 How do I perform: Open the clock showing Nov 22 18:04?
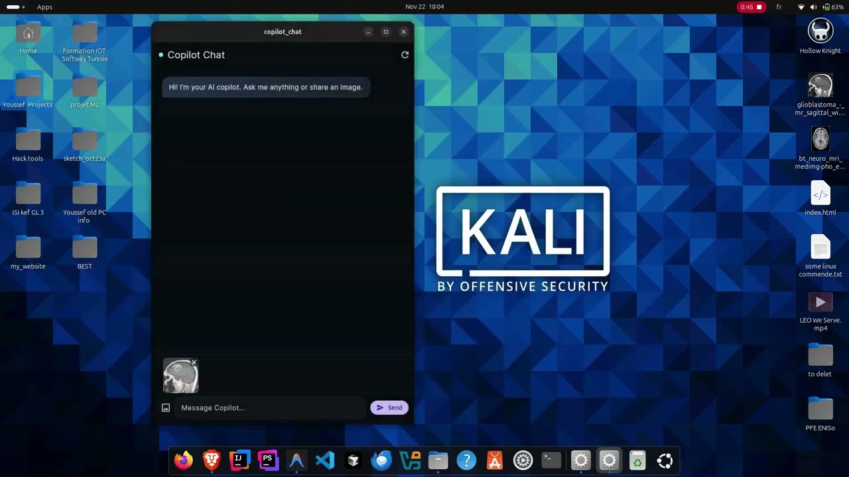click(x=424, y=7)
